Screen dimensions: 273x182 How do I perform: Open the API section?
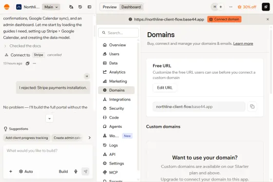[117, 154]
